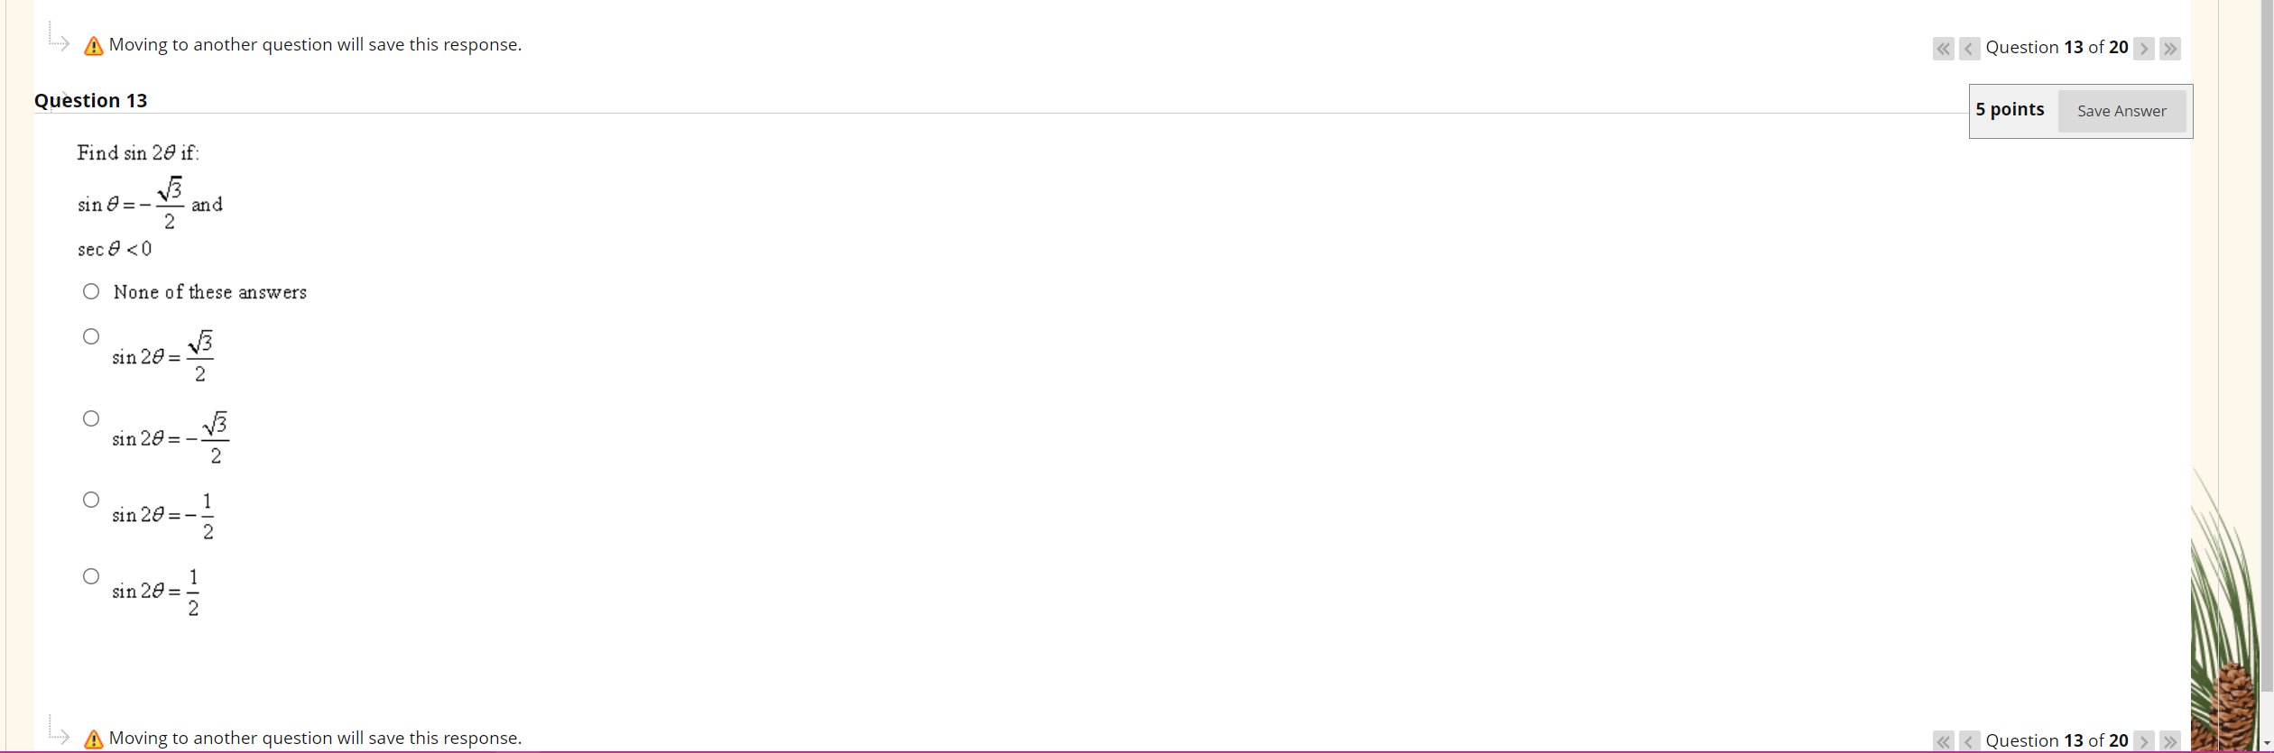Click the 5 points label
The image size is (2274, 753).
(2010, 109)
